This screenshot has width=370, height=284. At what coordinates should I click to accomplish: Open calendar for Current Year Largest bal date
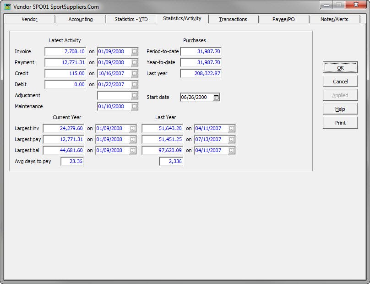point(133,150)
